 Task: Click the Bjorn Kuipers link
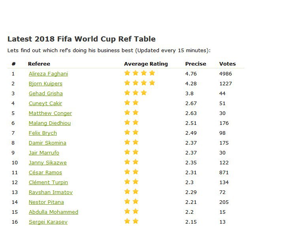[x=45, y=84]
